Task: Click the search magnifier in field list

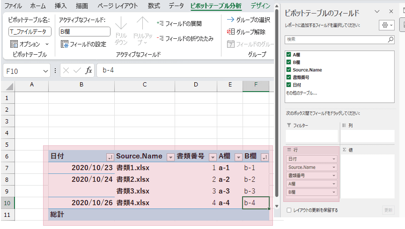Action: (390, 40)
